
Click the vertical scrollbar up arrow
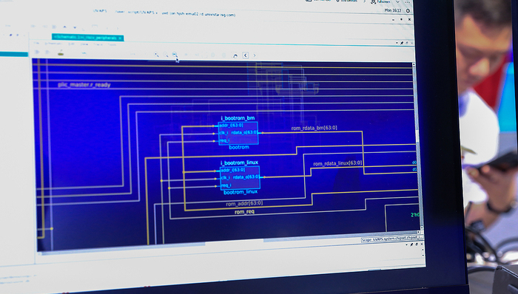(414, 64)
